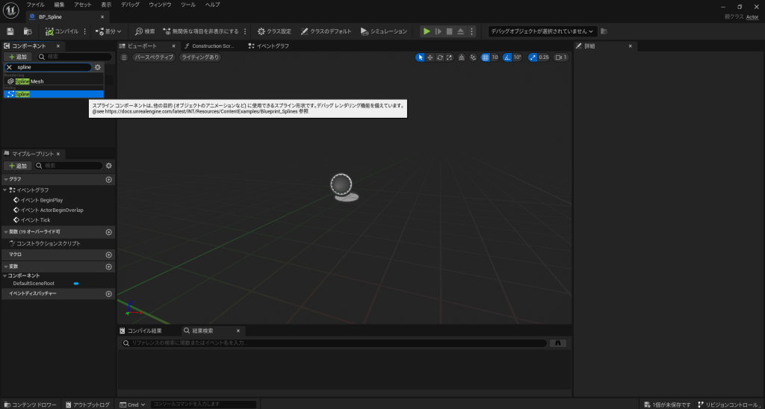Select the Rotate transform tool in viewport
Viewport: 765px width, 409px height.
[440, 57]
